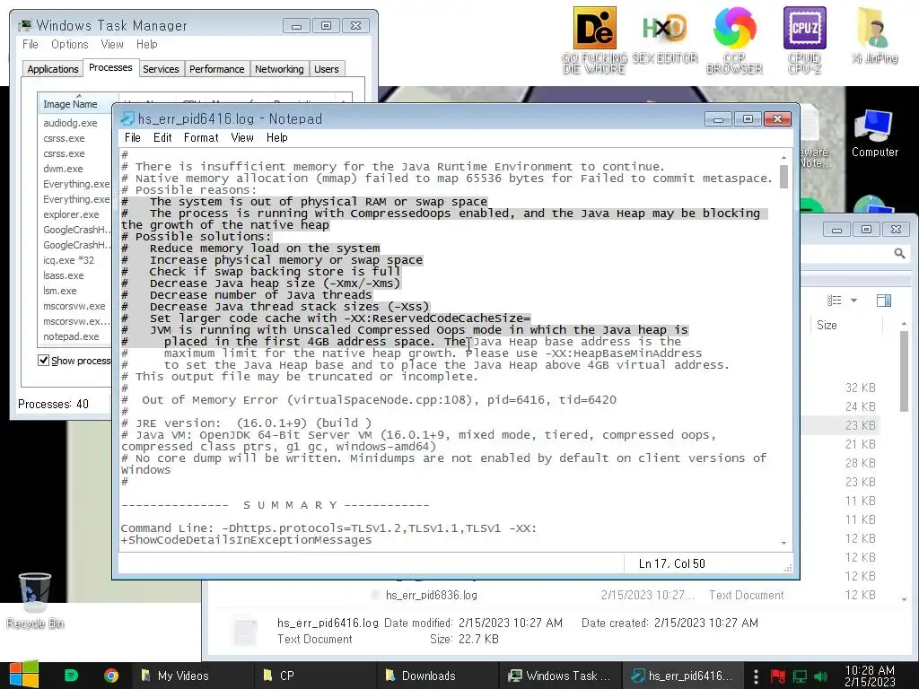Switch to the Networking tab
The width and height of the screenshot is (919, 689).
click(279, 69)
